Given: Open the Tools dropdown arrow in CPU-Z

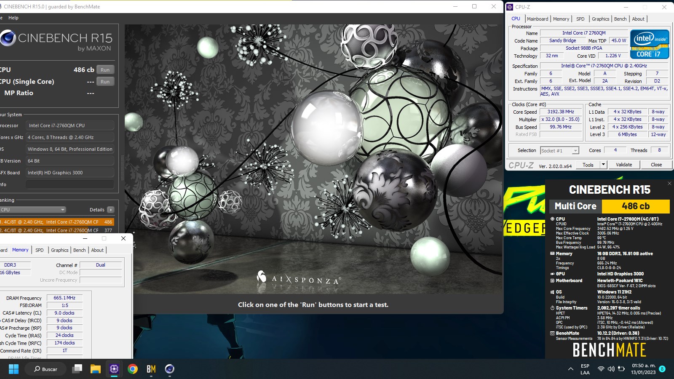Looking at the screenshot, I should click(603, 165).
